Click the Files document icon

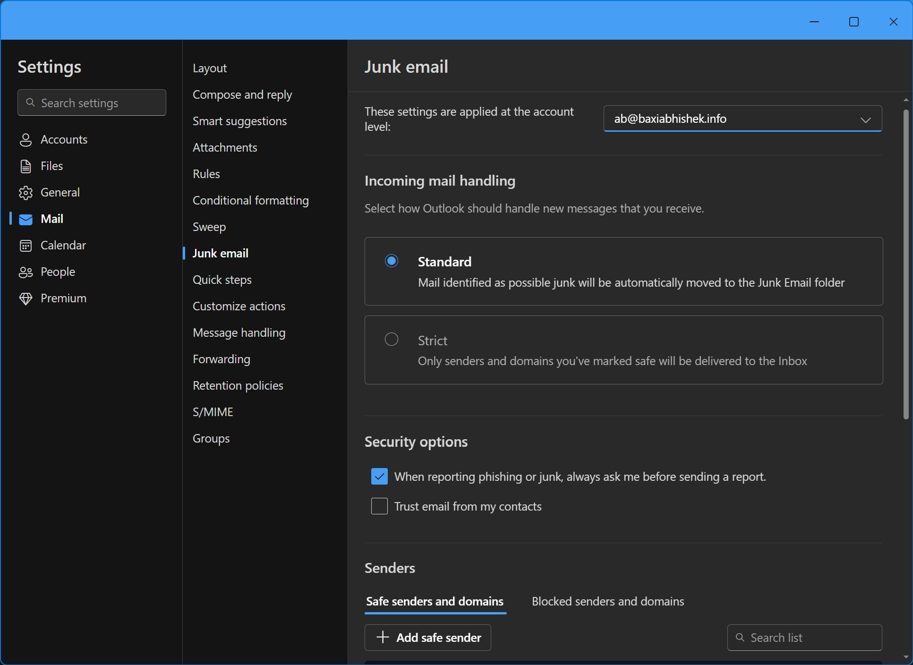pyautogui.click(x=26, y=166)
